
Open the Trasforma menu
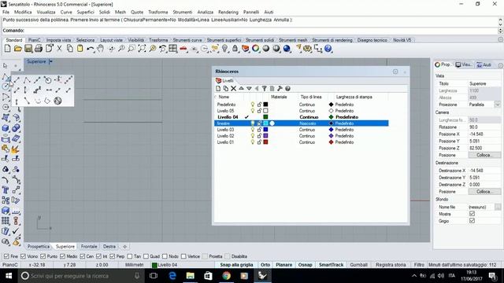(x=157, y=12)
